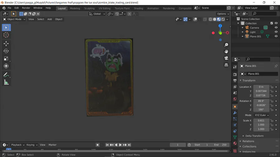Select the Measure tool
The image size is (280, 157).
(6, 82)
